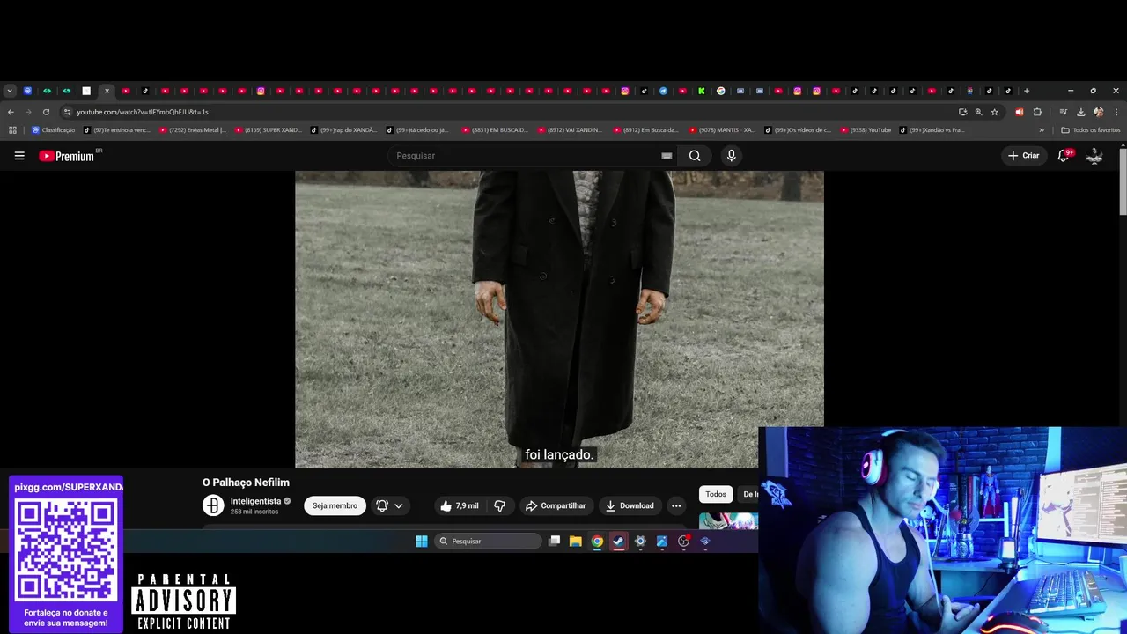The height and width of the screenshot is (634, 1127).
Task: Open the Chrome extensions puzzle icon
Action: tap(1037, 112)
